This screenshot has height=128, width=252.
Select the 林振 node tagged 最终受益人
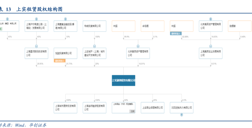pos(182,26)
